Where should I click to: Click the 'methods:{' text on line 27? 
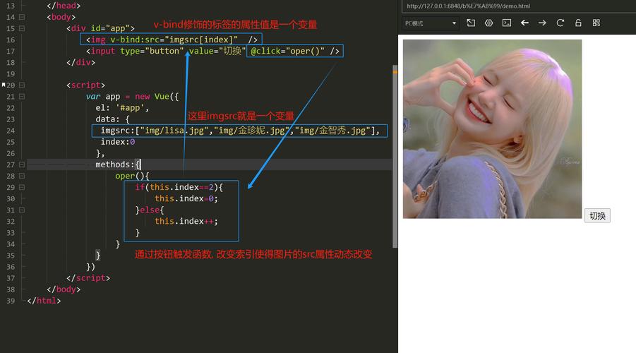click(x=118, y=164)
